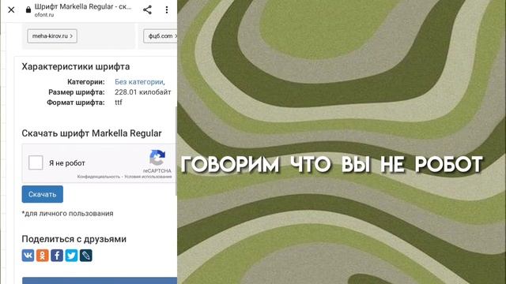Click the Формат шрифта label
This screenshot has width=506, height=284.
click(x=76, y=103)
